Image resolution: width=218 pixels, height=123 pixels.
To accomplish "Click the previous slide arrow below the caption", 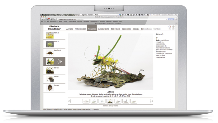I will pos(70,101).
